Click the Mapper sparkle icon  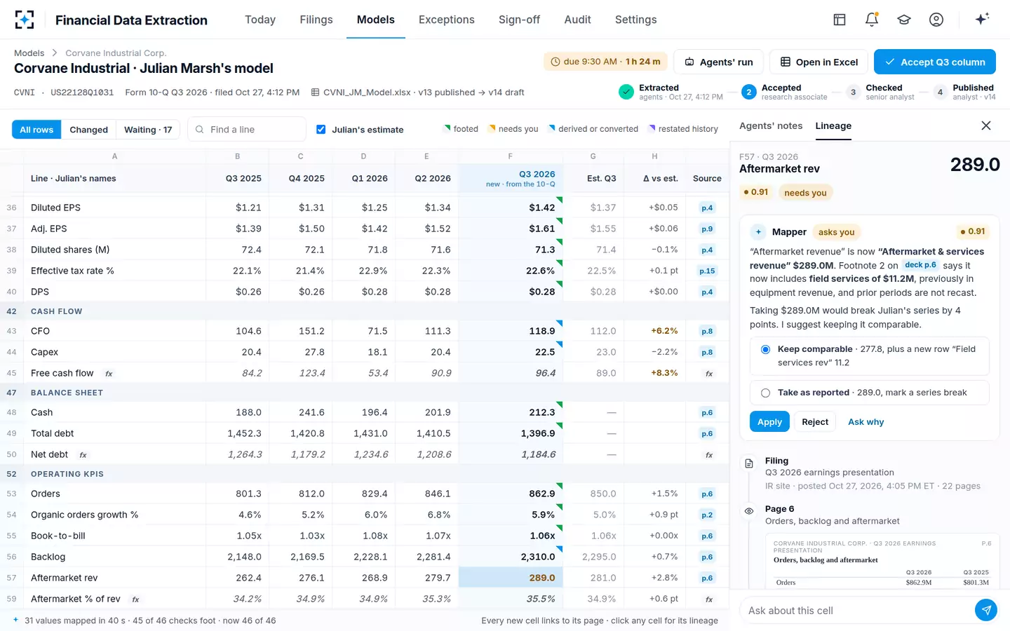tap(758, 232)
